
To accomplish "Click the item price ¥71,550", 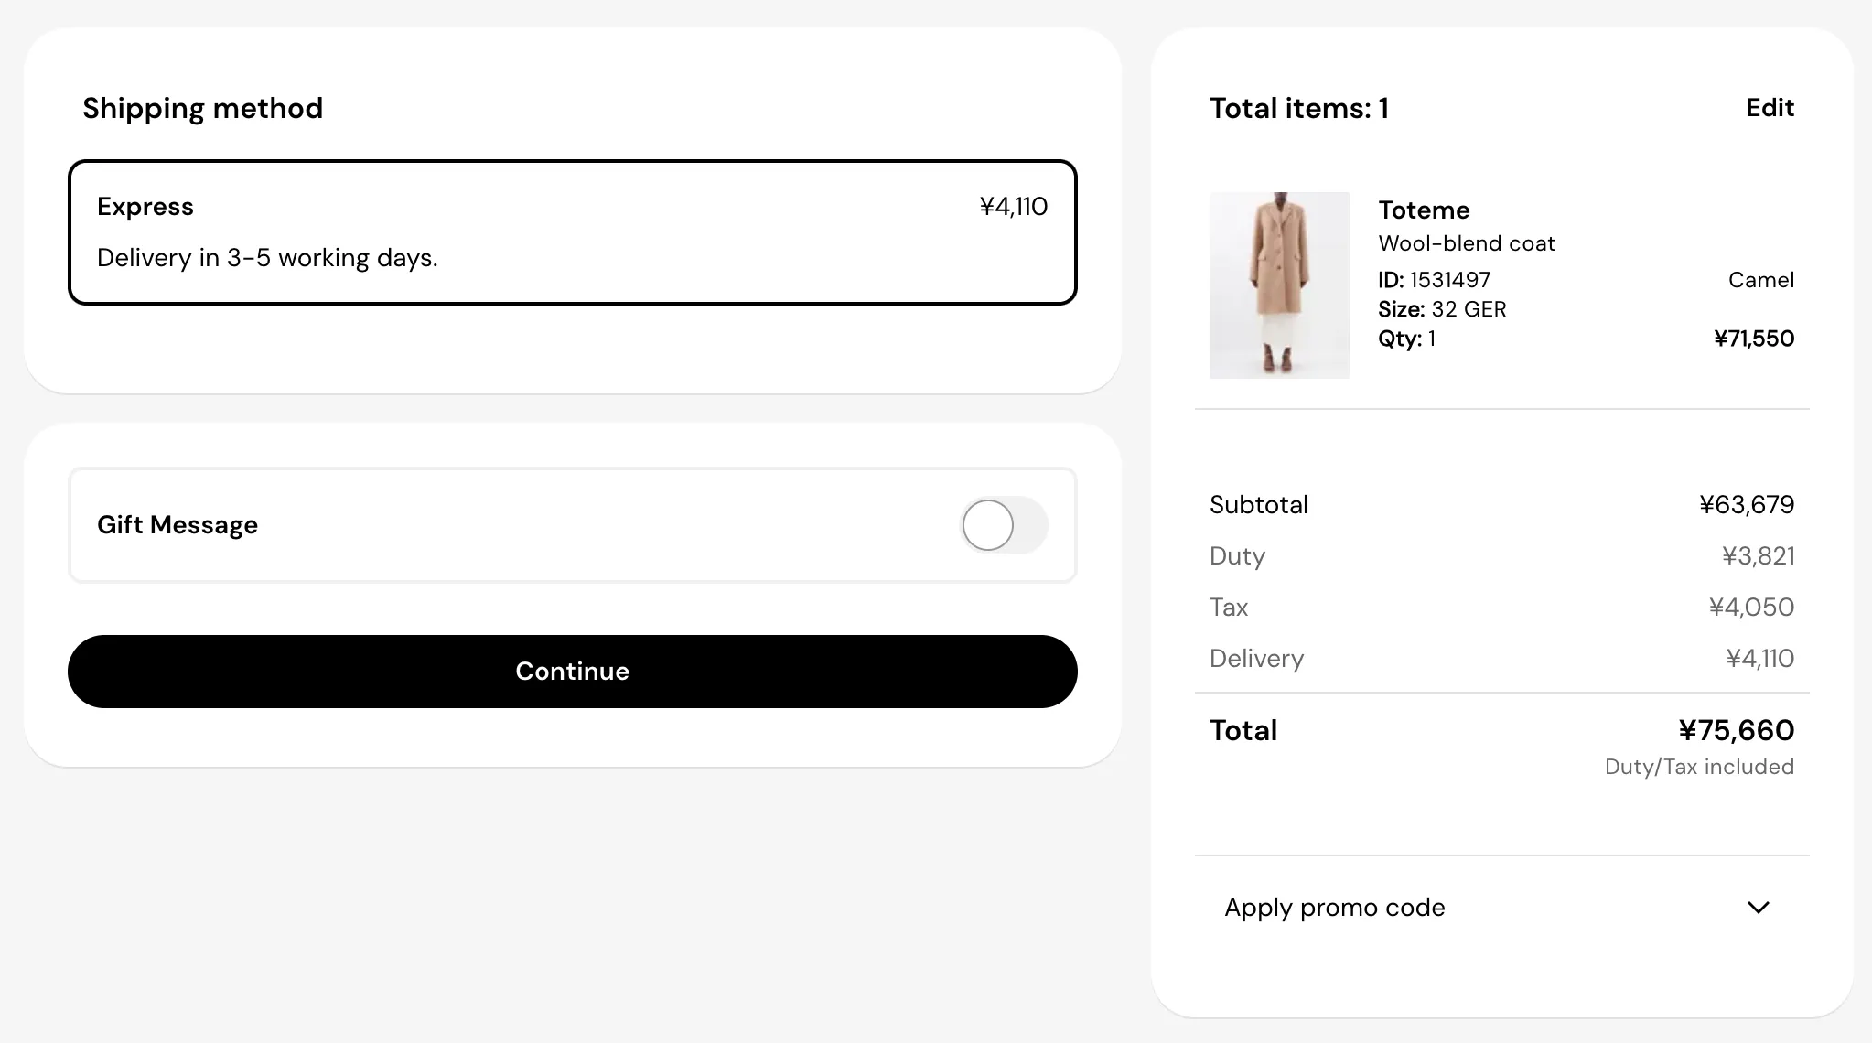I will pos(1753,339).
